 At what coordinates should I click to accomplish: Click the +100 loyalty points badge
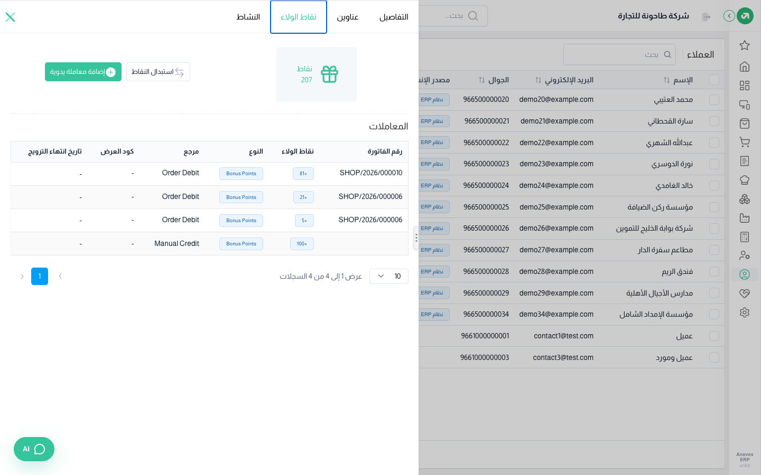click(x=302, y=244)
